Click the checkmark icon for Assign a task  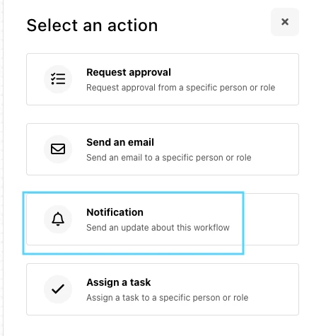click(x=58, y=289)
